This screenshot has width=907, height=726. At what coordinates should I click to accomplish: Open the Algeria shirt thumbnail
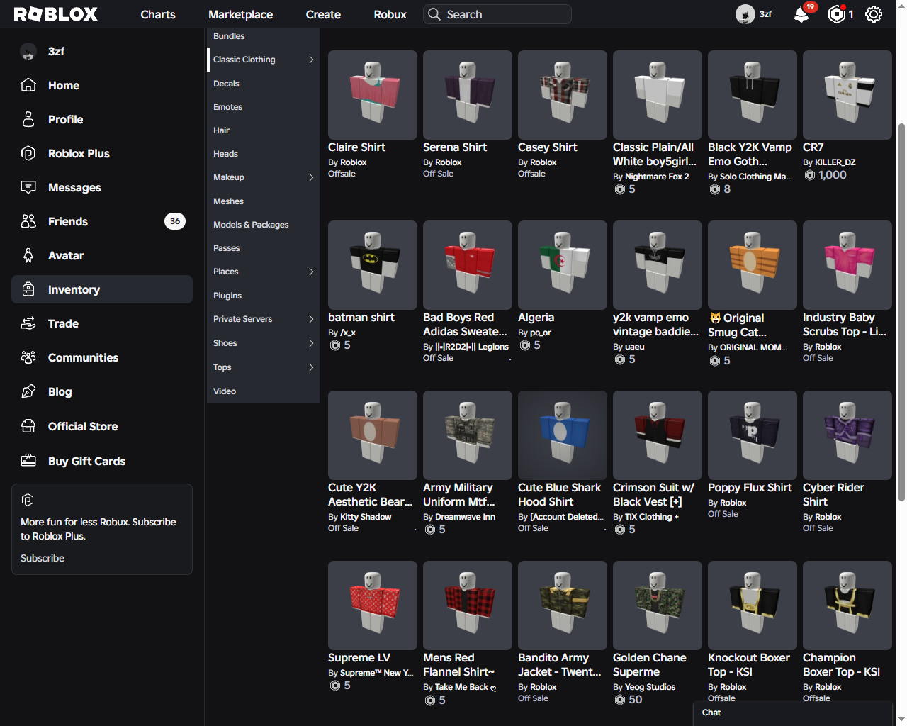(563, 265)
